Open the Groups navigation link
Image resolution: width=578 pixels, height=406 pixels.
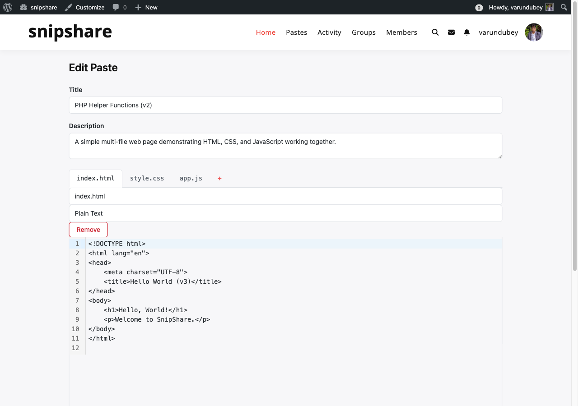pos(364,32)
